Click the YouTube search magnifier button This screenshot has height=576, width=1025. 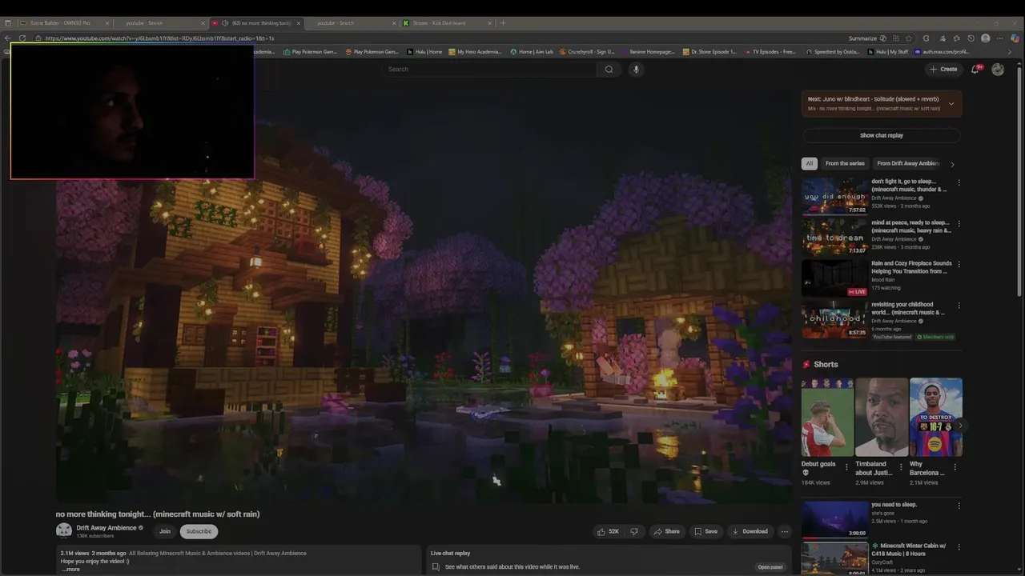pos(609,70)
